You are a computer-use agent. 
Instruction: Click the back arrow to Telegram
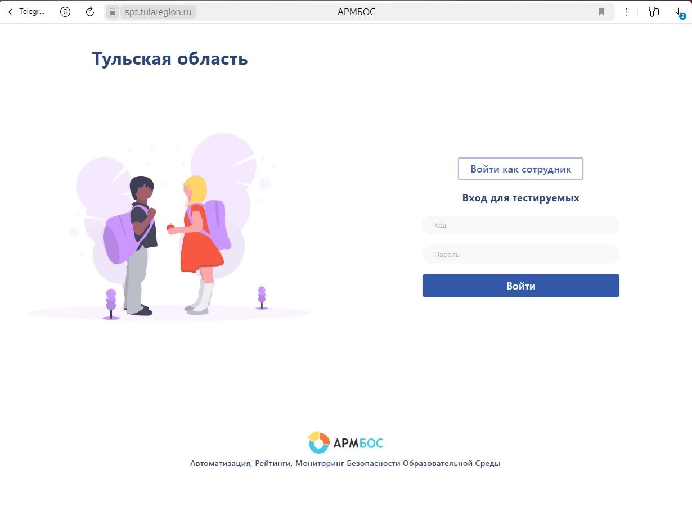(x=12, y=12)
